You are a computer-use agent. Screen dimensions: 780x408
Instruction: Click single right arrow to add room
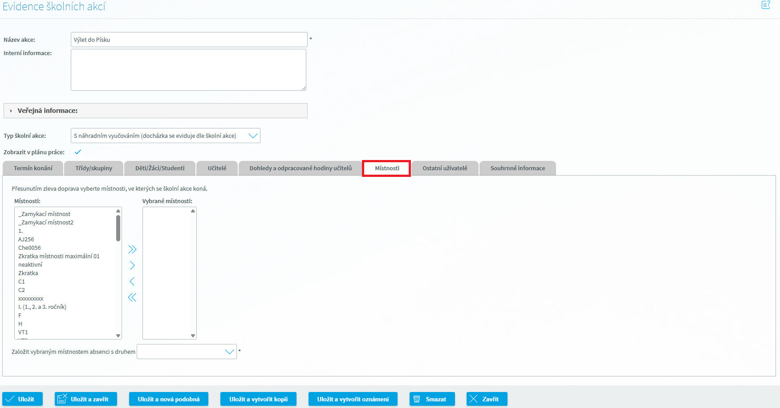point(132,265)
